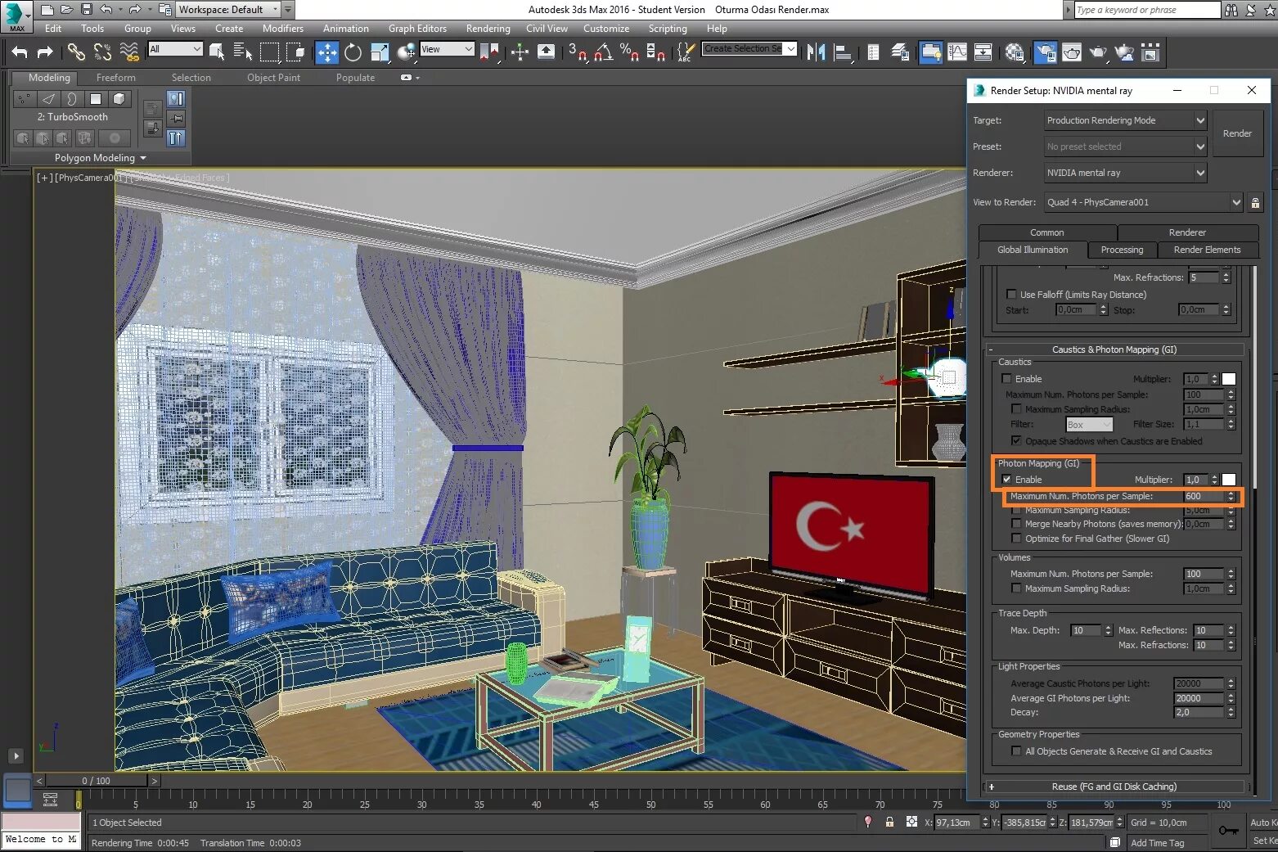The width and height of the screenshot is (1278, 852).
Task: Click the Select and Link tool
Action: pos(75,52)
